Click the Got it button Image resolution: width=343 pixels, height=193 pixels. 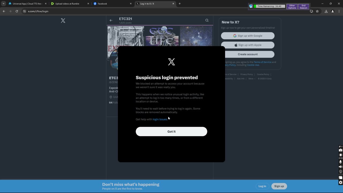171,131
